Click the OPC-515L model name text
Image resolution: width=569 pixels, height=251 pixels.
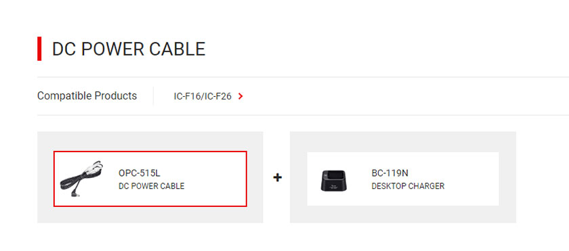point(140,173)
